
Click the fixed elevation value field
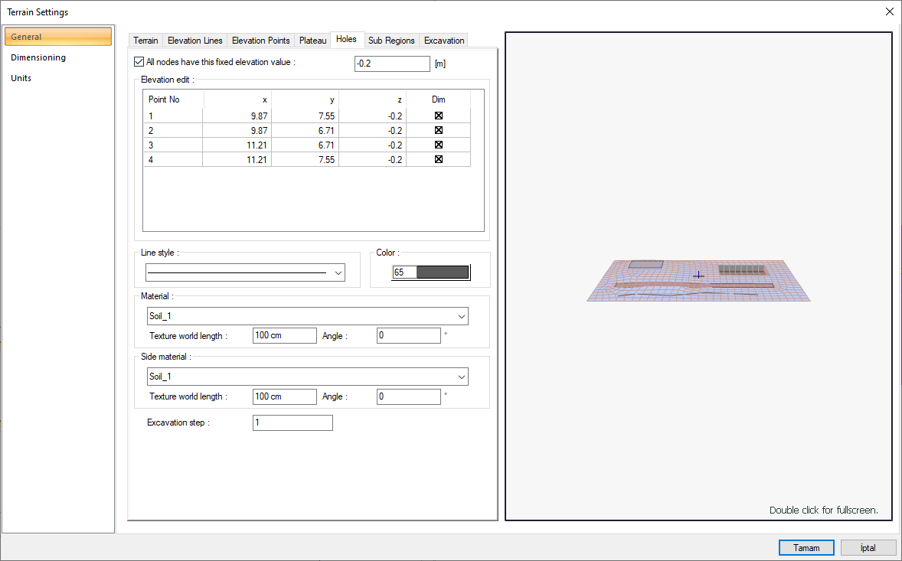coord(392,64)
